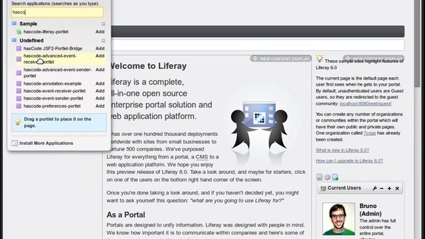Screen dimensions: 425x239
Task: Click the hascode-event-receiver-portlet purple icon
Action: [19, 91]
